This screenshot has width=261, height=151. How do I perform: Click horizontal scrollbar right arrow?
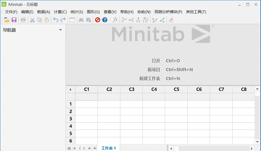pyautogui.click(x=252, y=148)
